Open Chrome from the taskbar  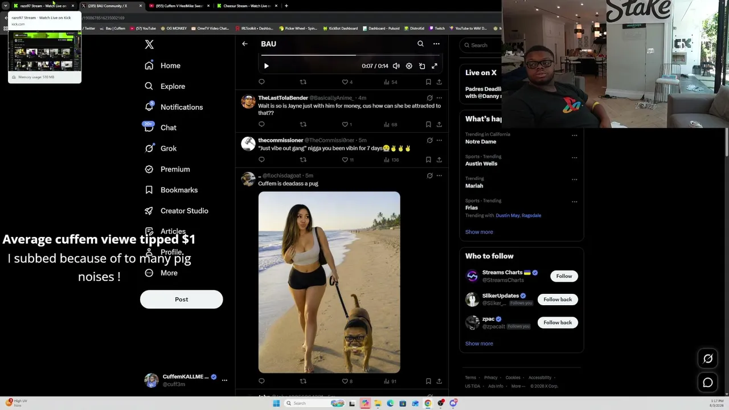[x=428, y=404]
